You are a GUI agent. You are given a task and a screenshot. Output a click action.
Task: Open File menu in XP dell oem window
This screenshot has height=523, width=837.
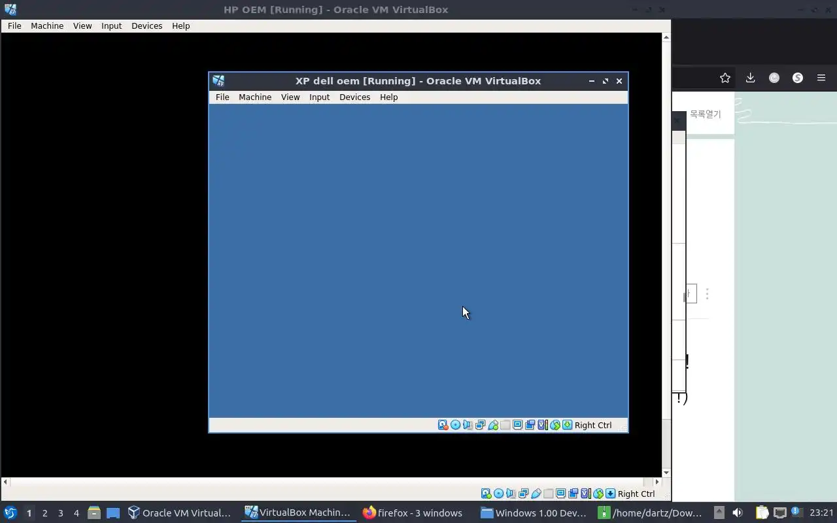pyautogui.click(x=222, y=97)
